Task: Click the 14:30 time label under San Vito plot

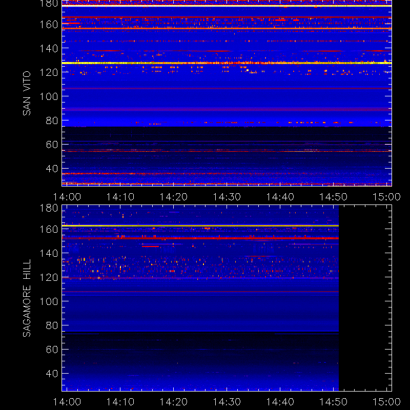Action: (x=227, y=197)
